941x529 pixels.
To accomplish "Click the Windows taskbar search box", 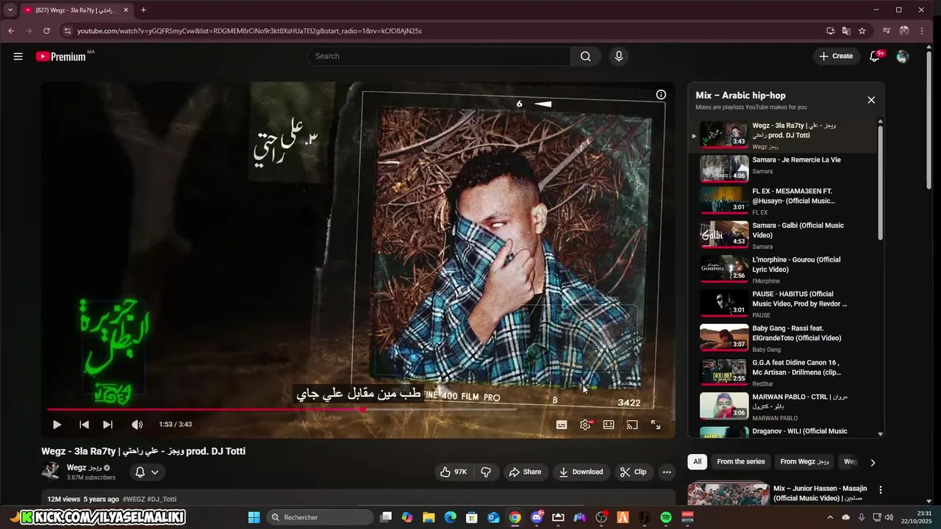I will pos(320,517).
